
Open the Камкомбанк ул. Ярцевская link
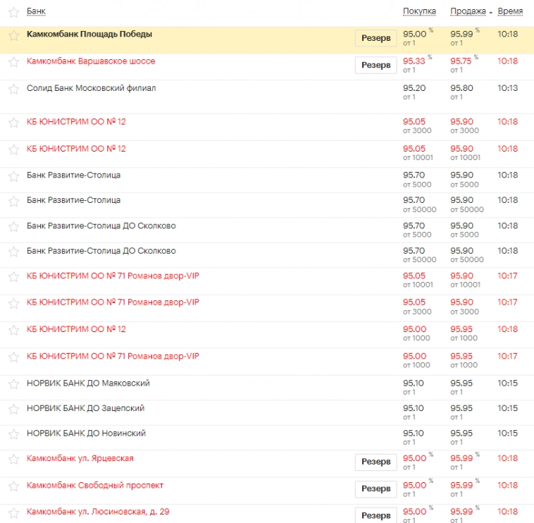point(80,458)
